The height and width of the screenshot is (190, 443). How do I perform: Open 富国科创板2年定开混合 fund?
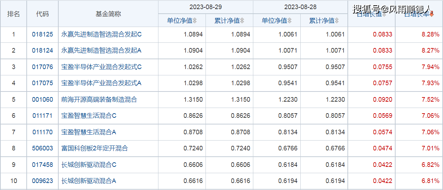[95, 148]
